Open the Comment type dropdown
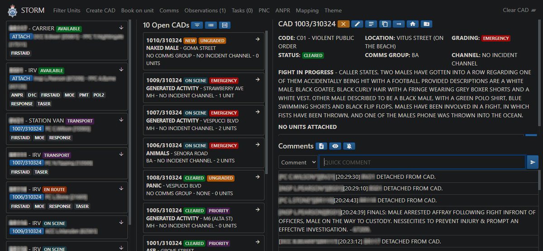Screen dimensions: 543x251 [x=298, y=162]
